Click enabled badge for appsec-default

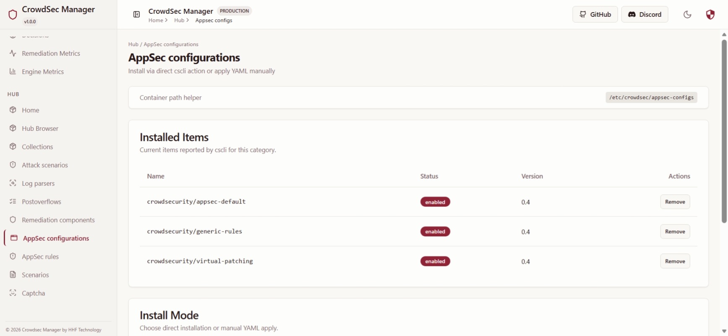(435, 202)
